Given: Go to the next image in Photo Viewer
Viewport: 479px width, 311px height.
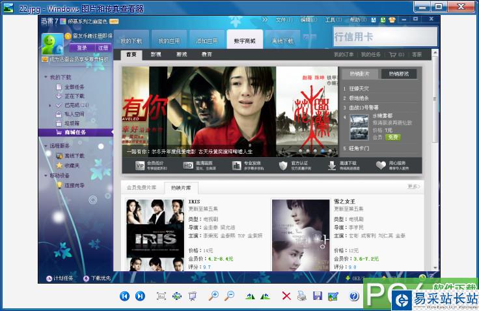Looking at the screenshot, I should (x=140, y=296).
